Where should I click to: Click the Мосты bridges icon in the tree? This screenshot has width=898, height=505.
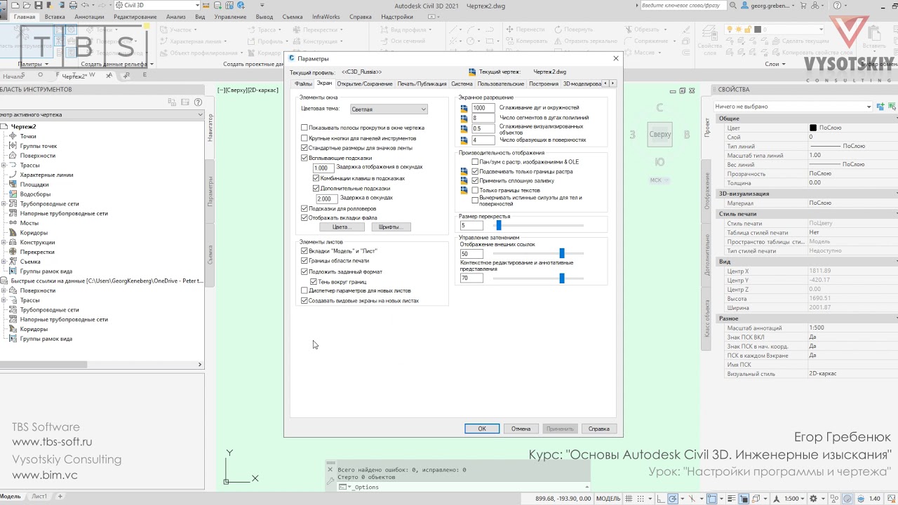coord(14,223)
